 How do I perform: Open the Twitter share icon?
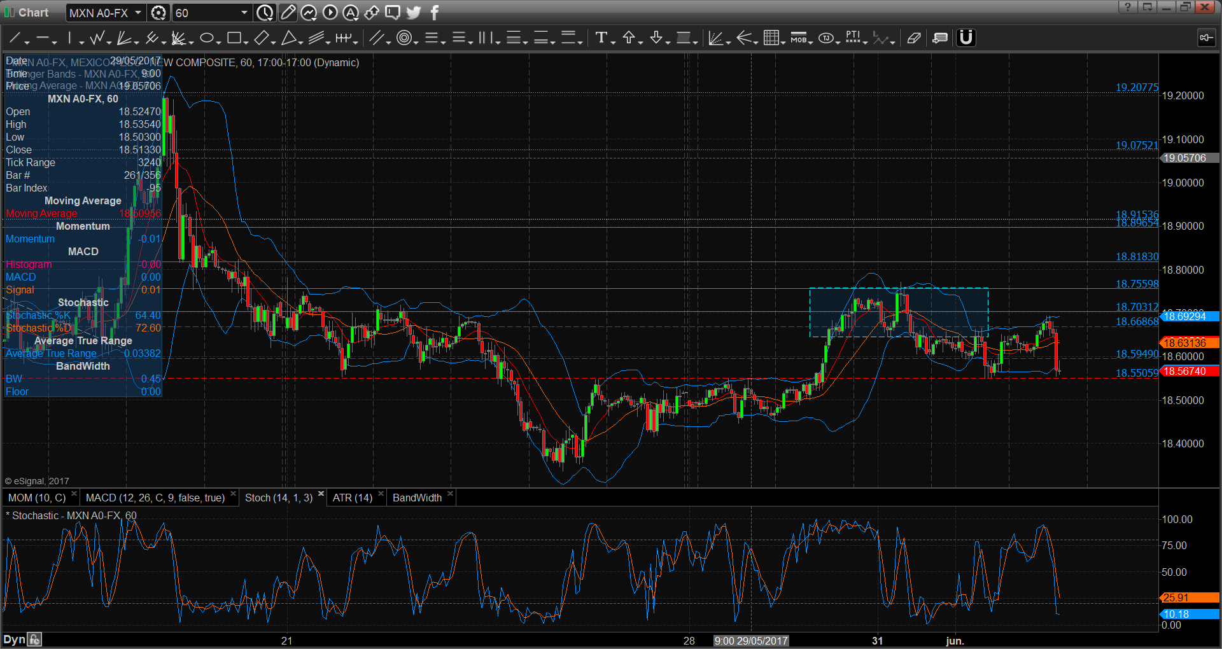[414, 12]
